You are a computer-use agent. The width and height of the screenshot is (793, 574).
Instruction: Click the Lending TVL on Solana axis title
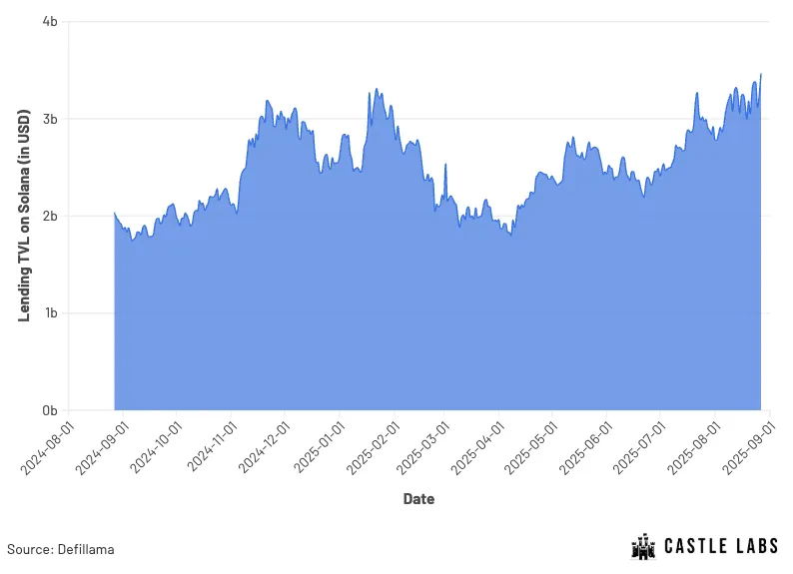coord(24,216)
